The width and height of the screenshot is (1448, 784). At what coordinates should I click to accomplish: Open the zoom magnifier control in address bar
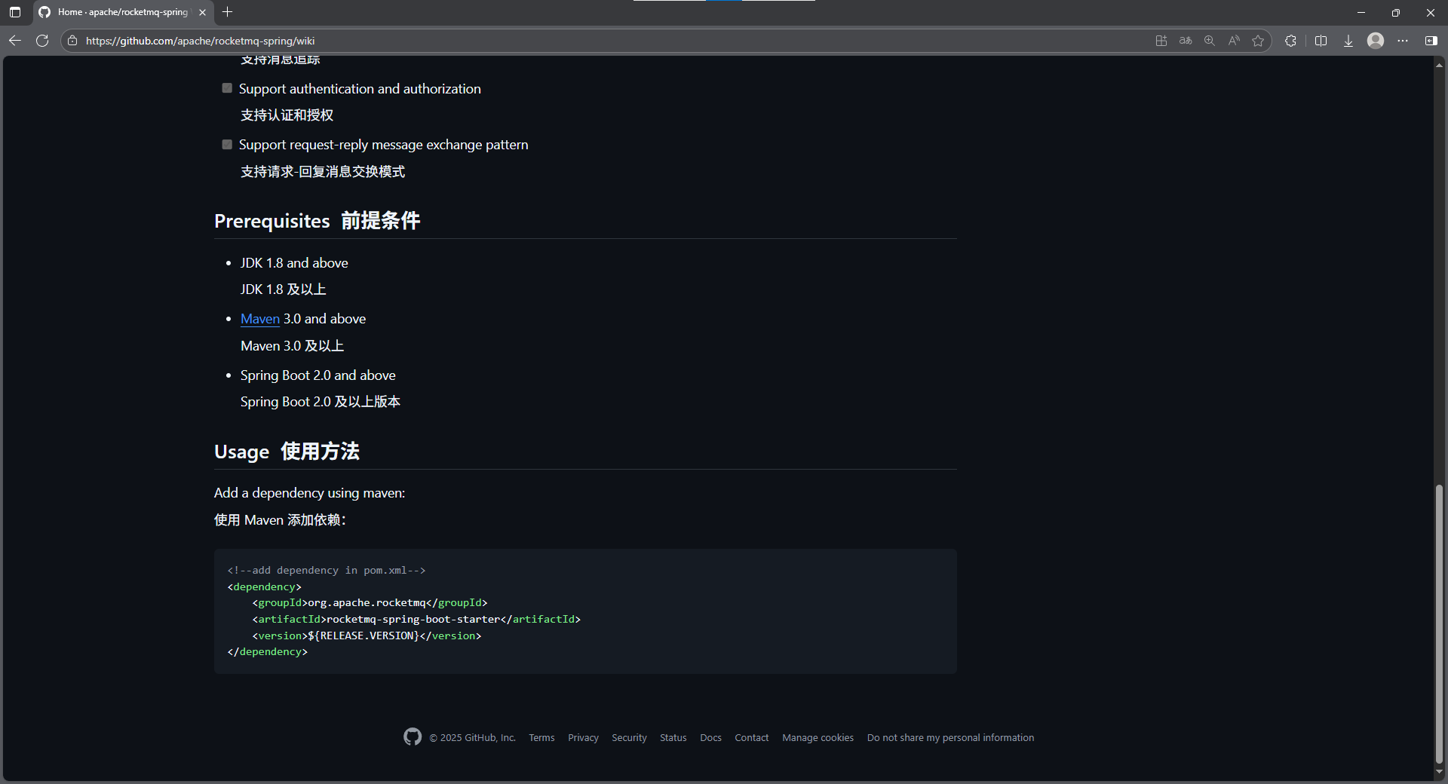(1209, 41)
